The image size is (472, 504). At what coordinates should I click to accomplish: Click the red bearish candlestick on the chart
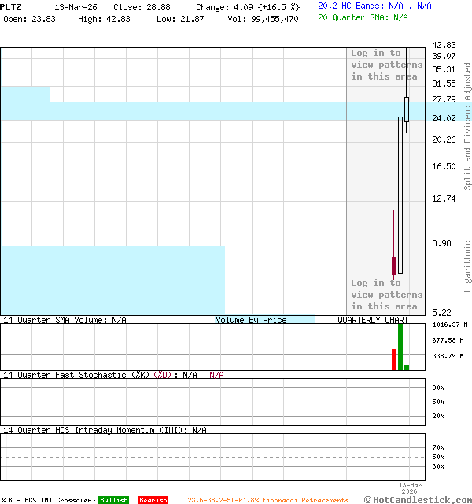point(394,265)
